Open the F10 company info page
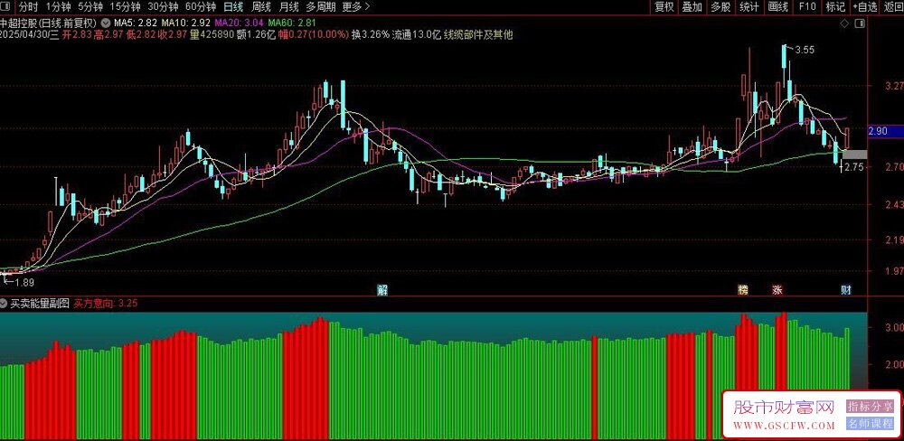Viewport: 904px width, 441px height. [807, 7]
